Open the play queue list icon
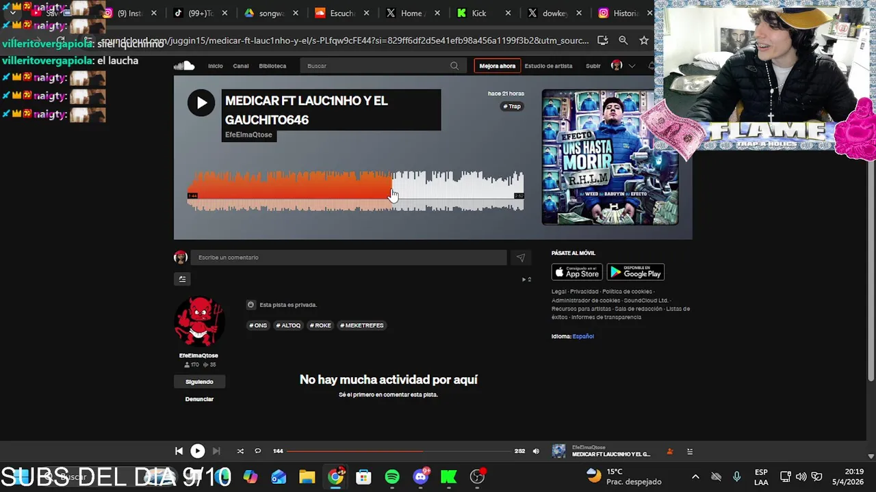Screen dimensions: 876x492 (x=689, y=451)
